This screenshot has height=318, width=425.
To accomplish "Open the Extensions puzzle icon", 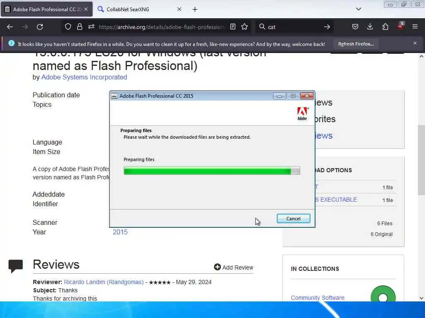I will (x=385, y=26).
